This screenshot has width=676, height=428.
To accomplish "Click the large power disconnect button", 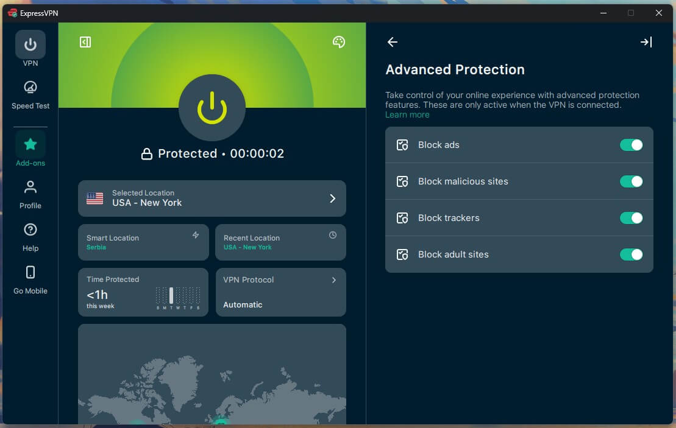I will (212, 108).
